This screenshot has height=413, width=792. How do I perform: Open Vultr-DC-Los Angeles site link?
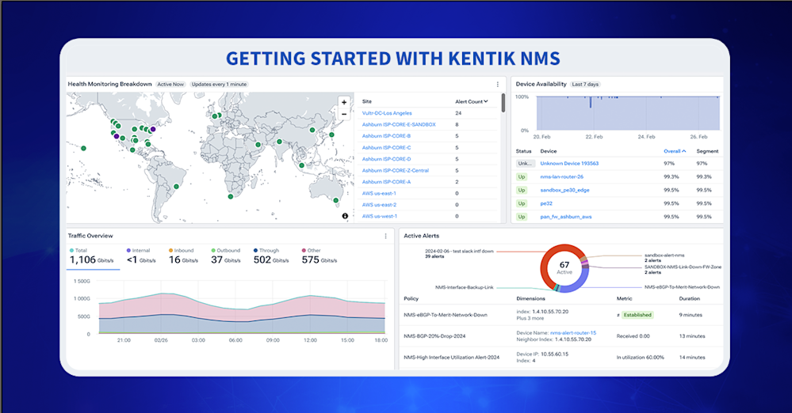point(387,113)
